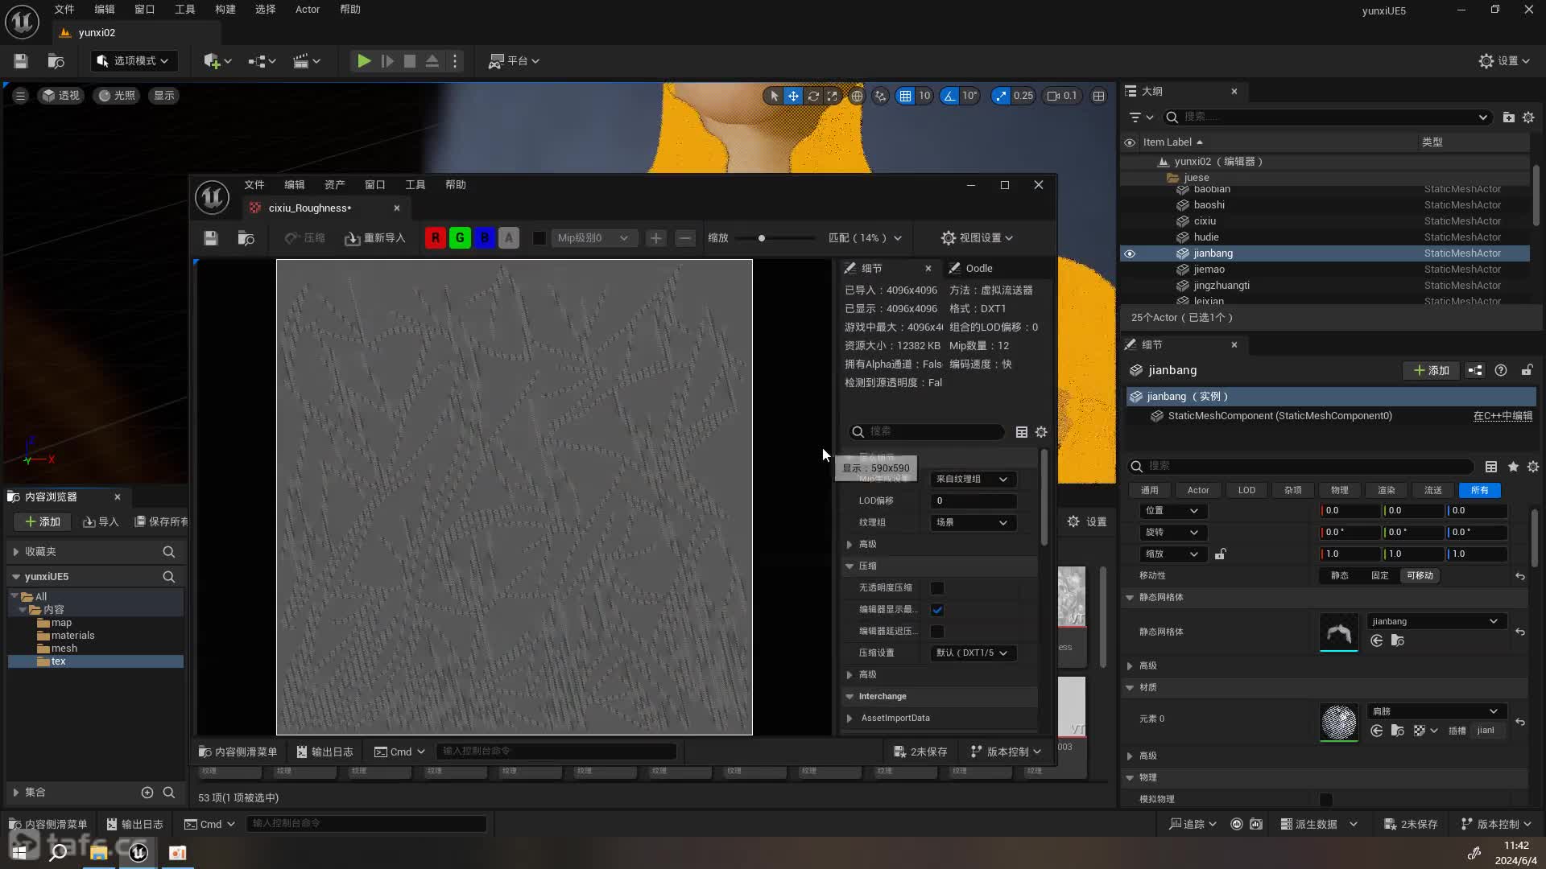Click main editor console command input
1546x869 pixels.
[x=366, y=824]
